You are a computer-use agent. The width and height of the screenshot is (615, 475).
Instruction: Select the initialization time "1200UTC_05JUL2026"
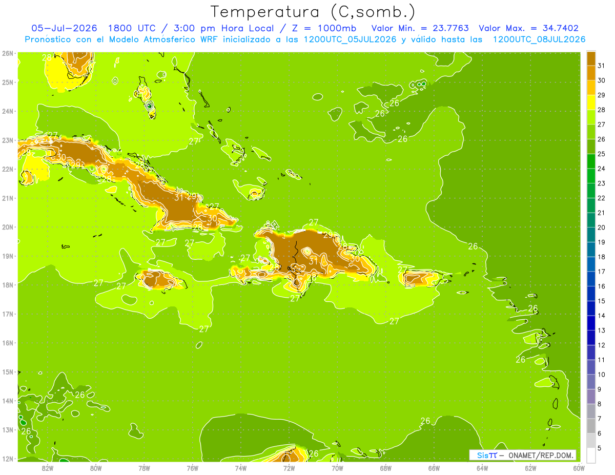coord(350,39)
